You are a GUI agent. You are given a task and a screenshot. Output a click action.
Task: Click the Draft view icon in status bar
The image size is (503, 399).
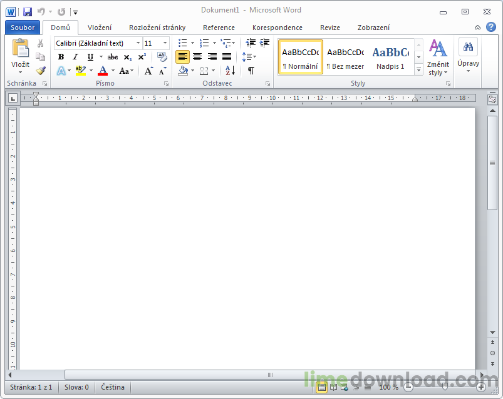click(368, 388)
